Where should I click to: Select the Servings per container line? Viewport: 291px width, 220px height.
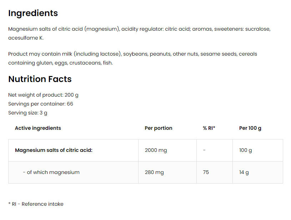41,104
